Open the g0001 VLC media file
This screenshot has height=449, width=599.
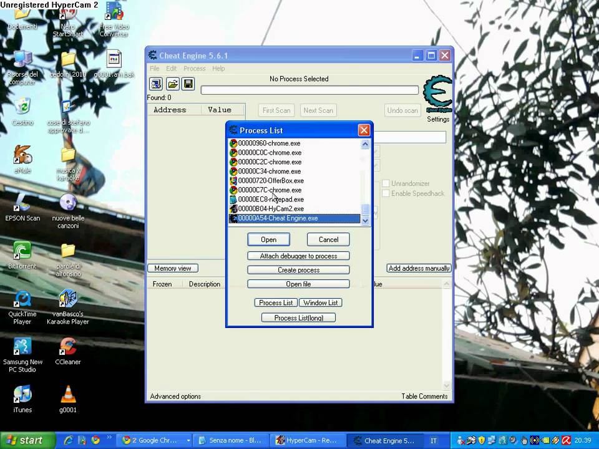(x=68, y=399)
